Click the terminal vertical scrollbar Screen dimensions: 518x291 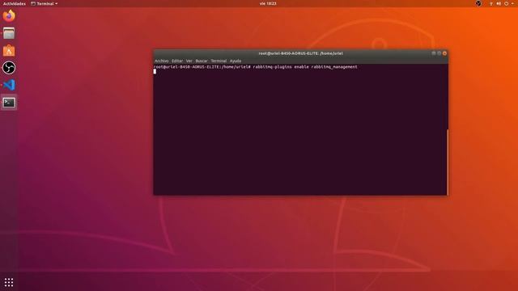(x=448, y=162)
